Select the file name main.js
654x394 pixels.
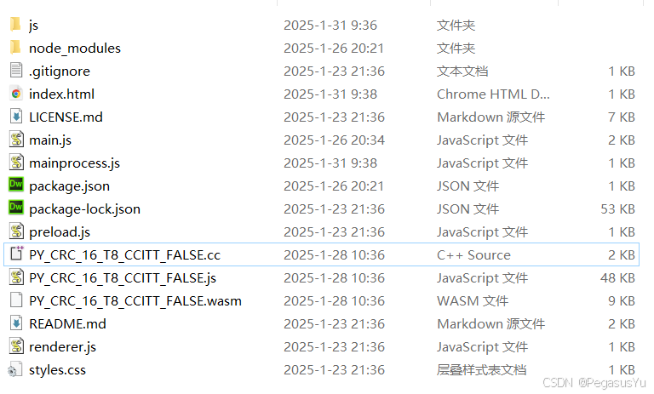[x=50, y=140]
